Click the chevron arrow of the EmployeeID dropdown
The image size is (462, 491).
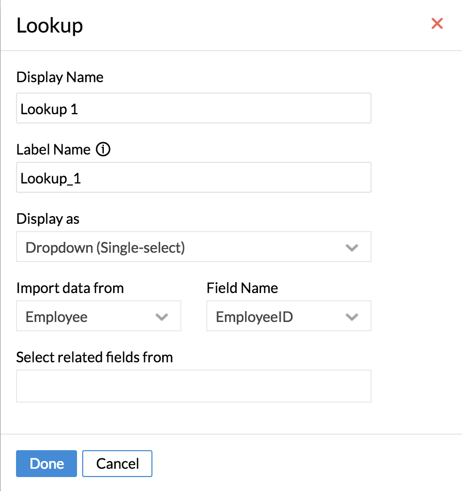pos(352,317)
